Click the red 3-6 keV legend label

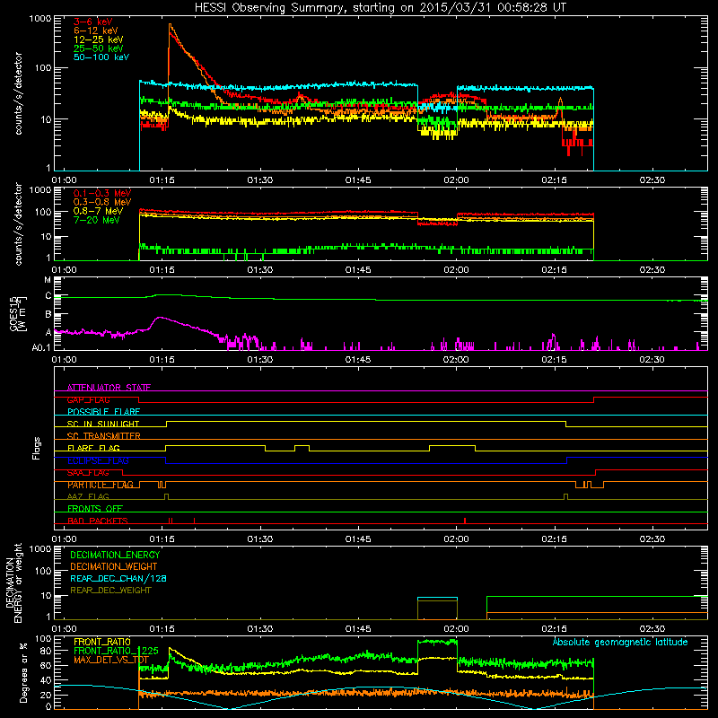tap(93, 22)
